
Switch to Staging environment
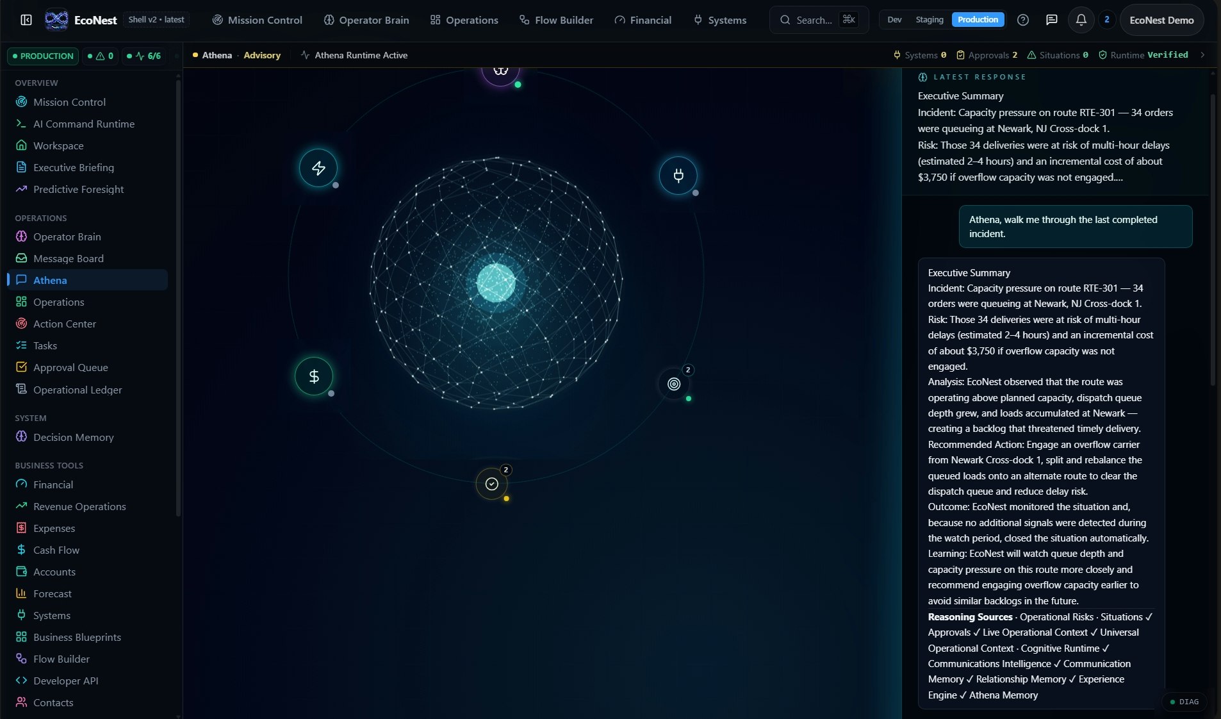coord(929,20)
